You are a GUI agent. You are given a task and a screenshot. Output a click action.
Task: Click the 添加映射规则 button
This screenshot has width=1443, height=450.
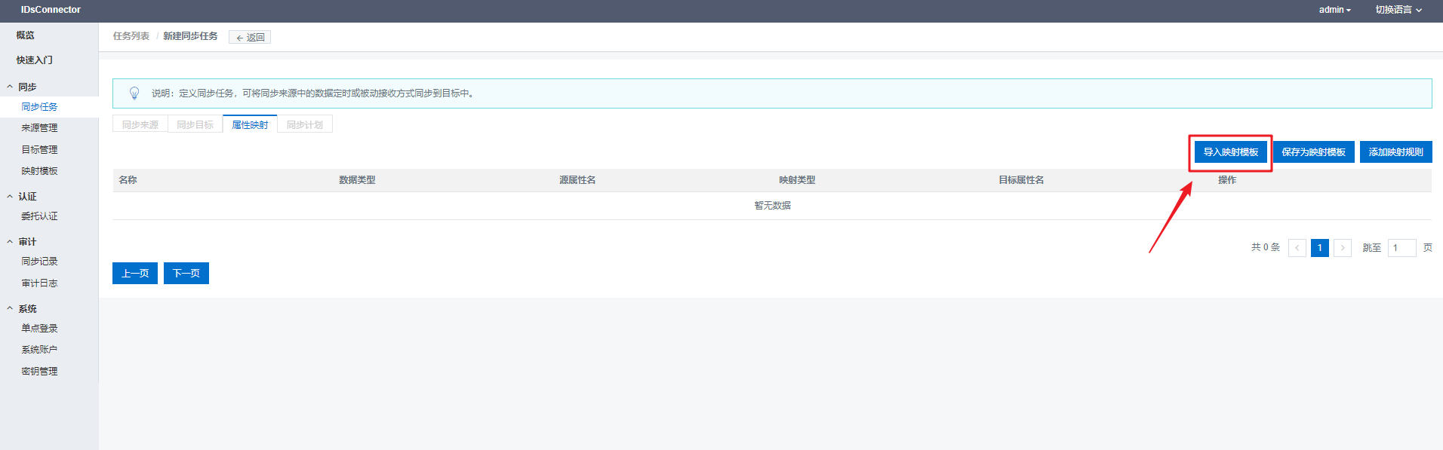tap(1395, 152)
